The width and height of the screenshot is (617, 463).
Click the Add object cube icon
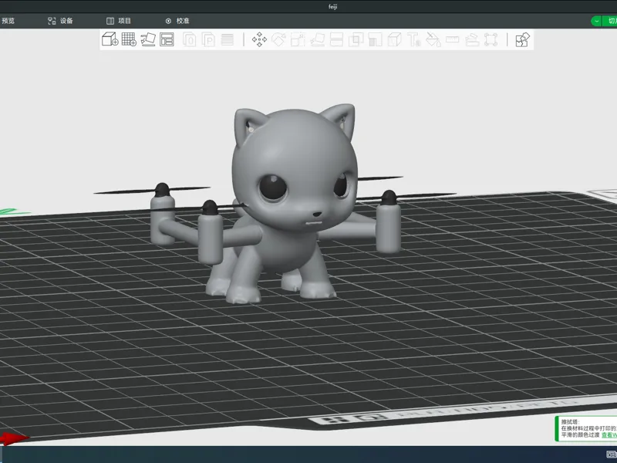click(110, 39)
